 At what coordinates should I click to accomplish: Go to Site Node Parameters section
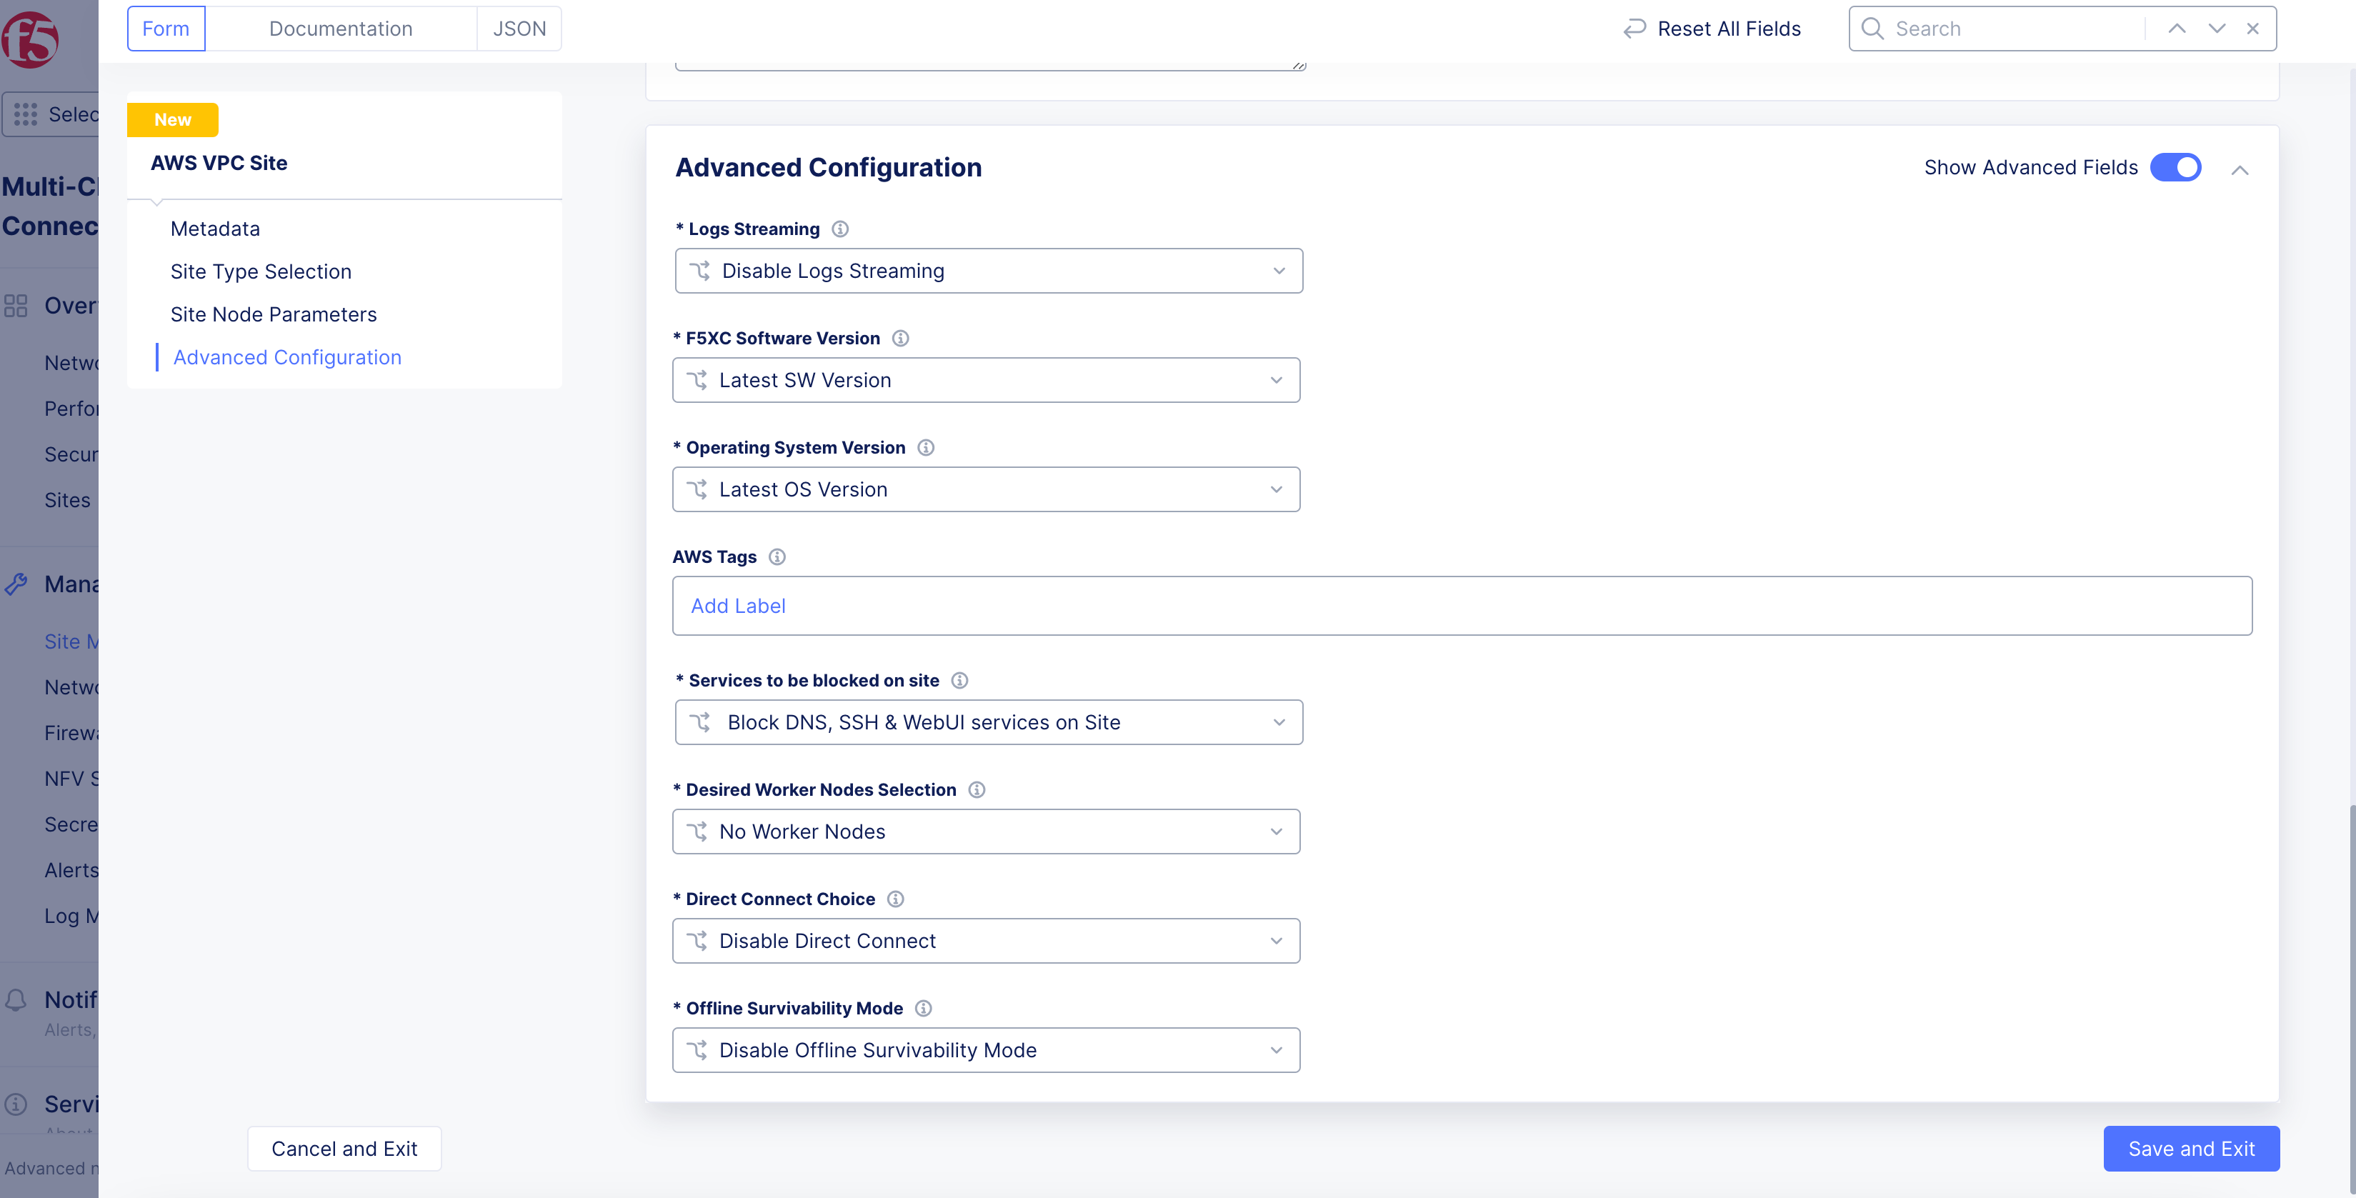point(273,314)
